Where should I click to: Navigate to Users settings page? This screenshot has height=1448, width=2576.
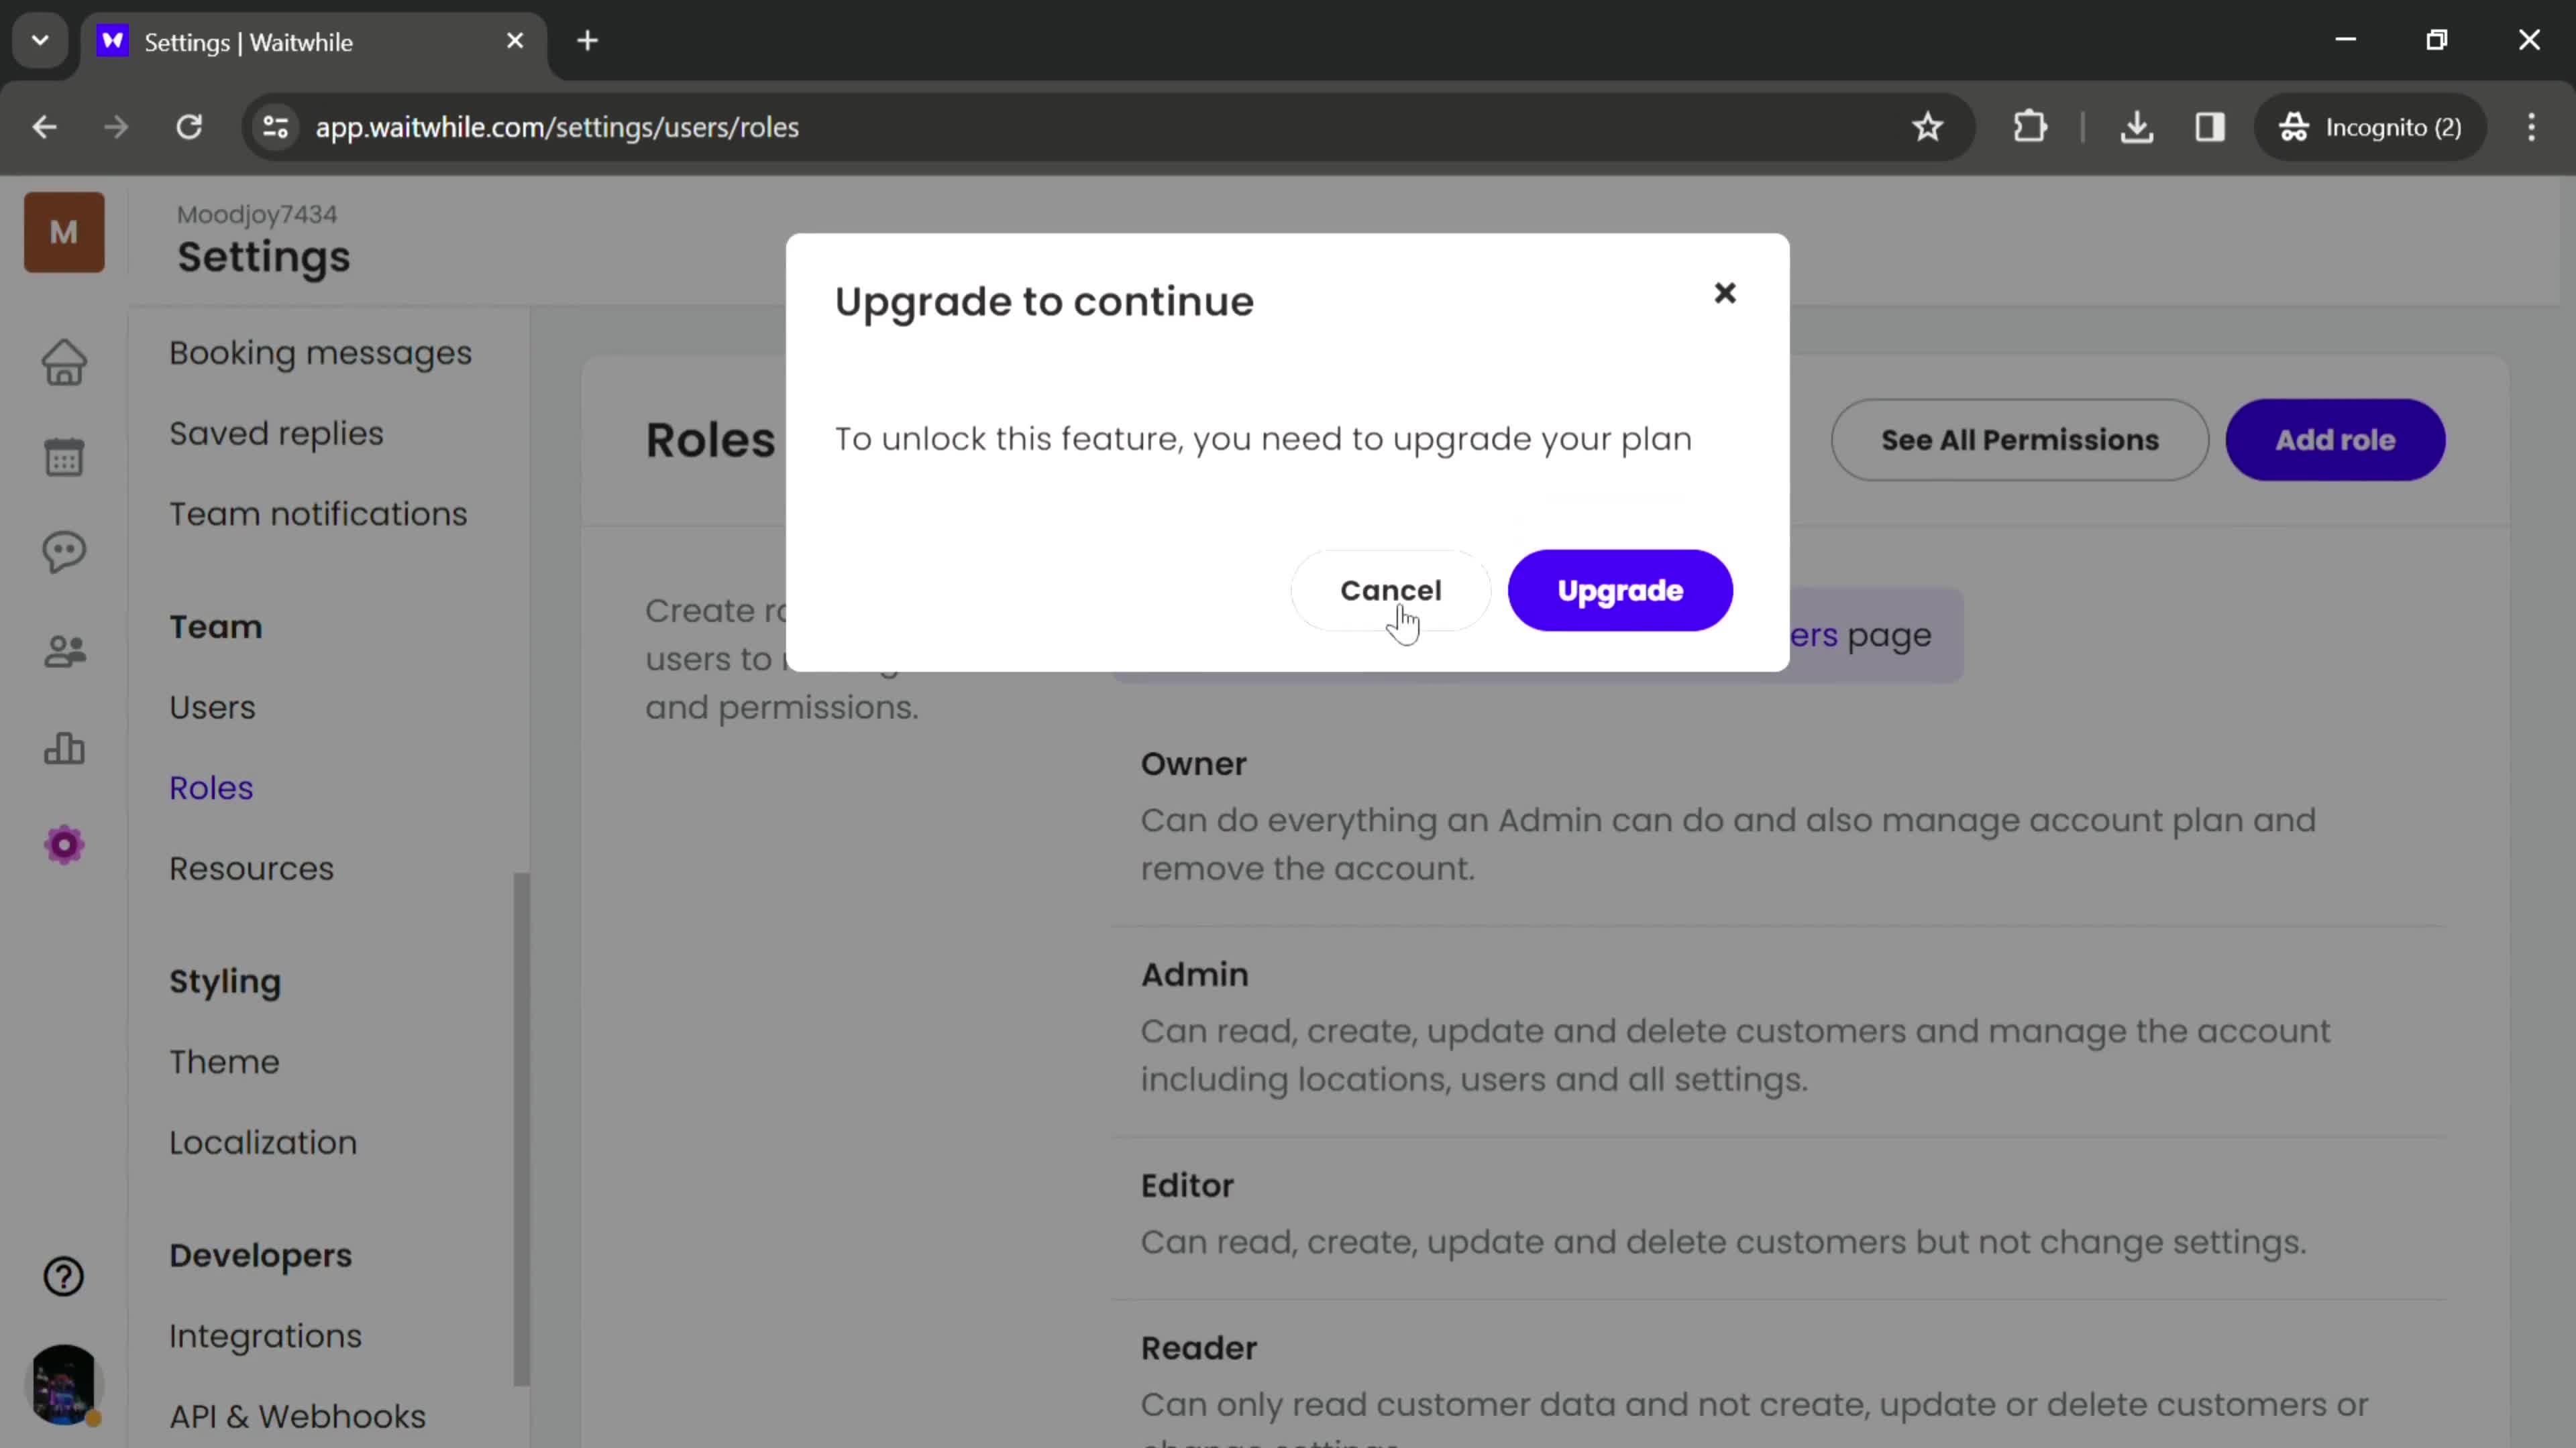tap(212, 705)
